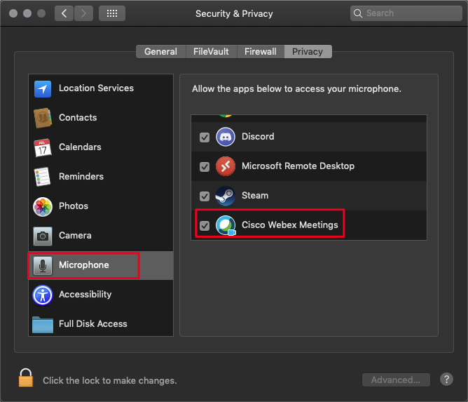Toggle the Steam microphone checkbox

tap(205, 196)
